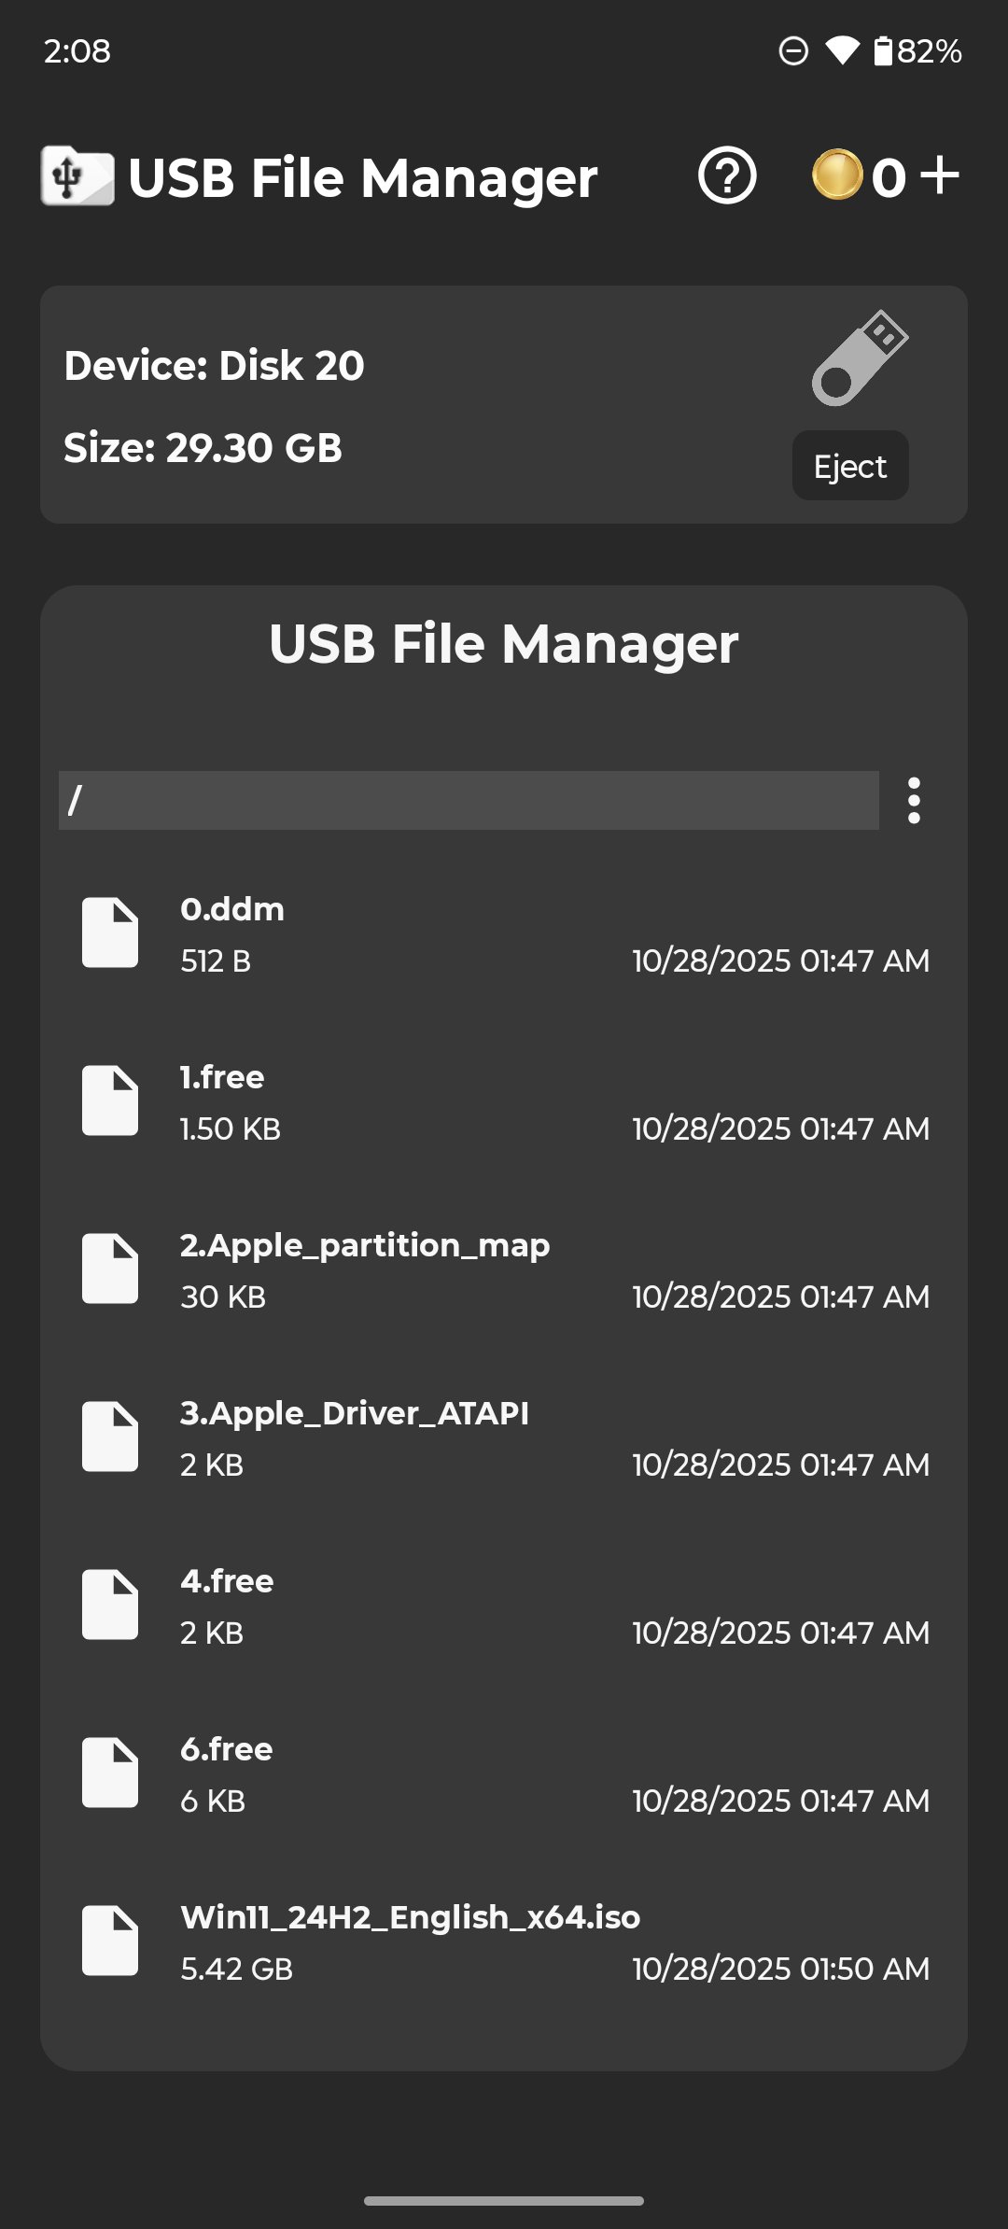Tap the coin balance count zero
Viewport: 1008px width, 2229px height.
point(889,177)
